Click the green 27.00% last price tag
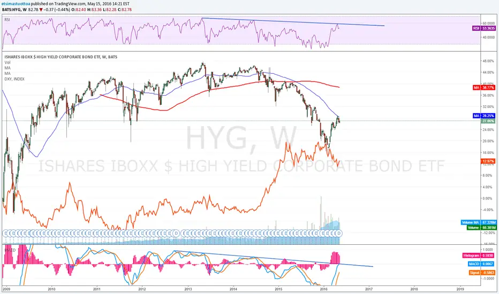The width and height of the screenshot is (499, 294). pyautogui.click(x=488, y=121)
